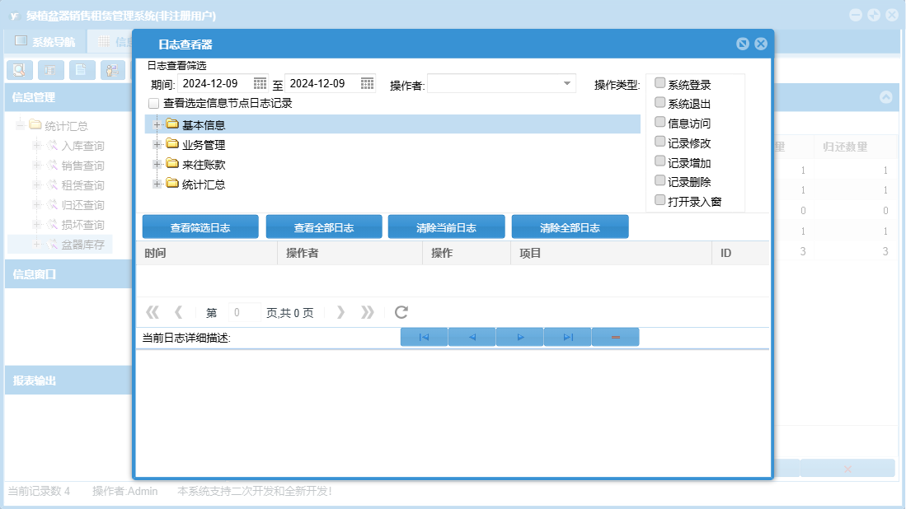Enable the 系统登录 checkbox

pyautogui.click(x=660, y=83)
